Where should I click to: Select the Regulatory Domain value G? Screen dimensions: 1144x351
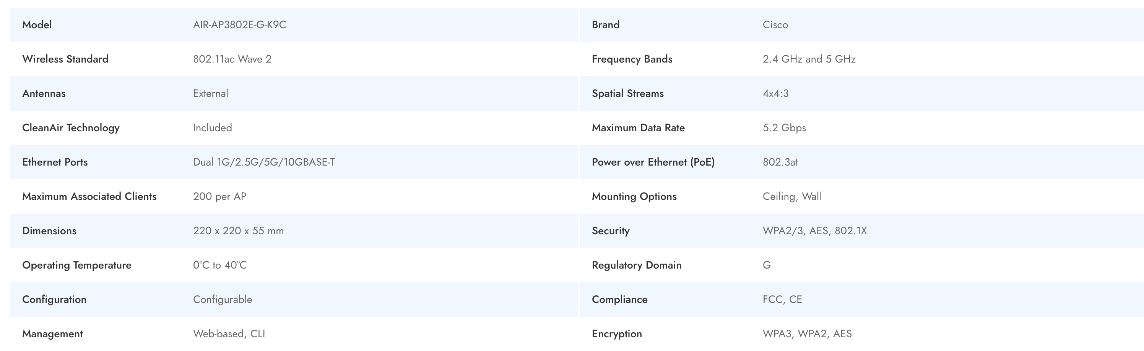pos(767,265)
